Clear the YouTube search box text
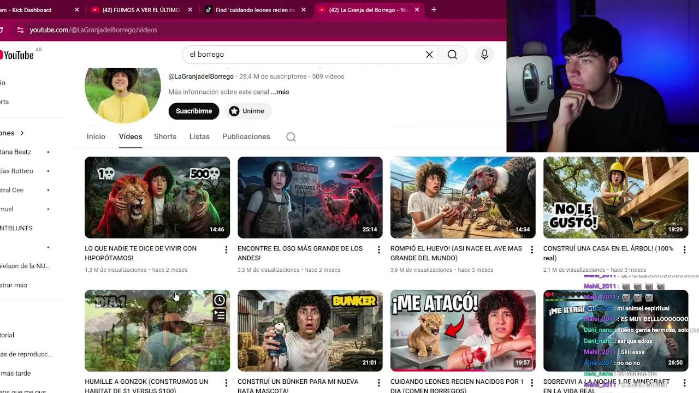Screen dimensions: 699x393 [429, 55]
